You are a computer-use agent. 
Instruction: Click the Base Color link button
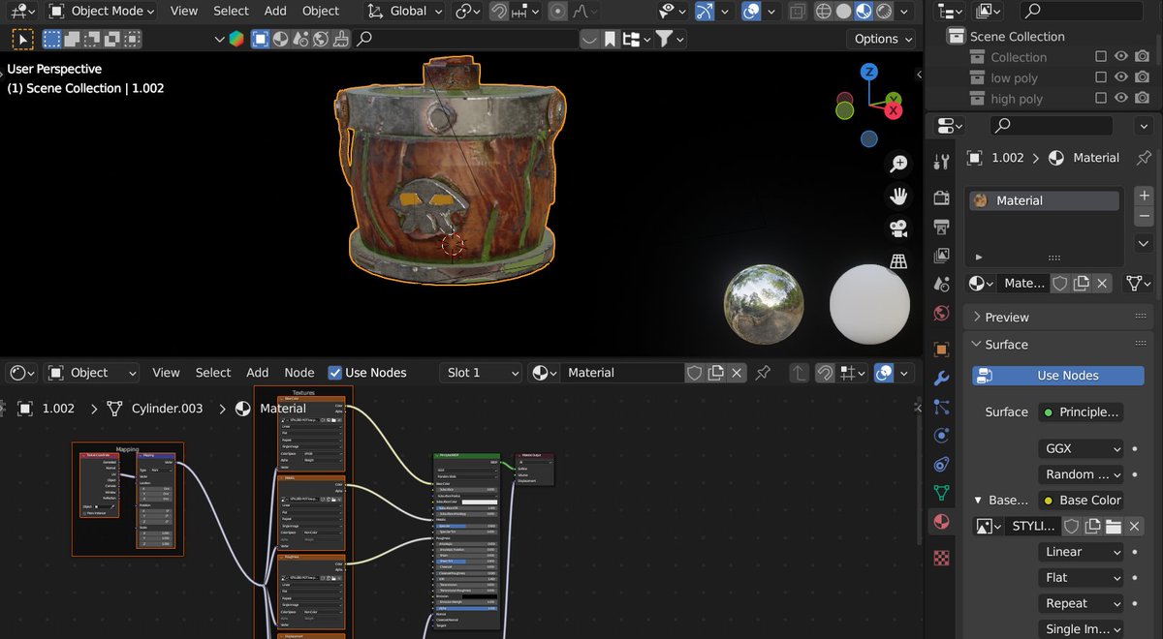(1081, 501)
